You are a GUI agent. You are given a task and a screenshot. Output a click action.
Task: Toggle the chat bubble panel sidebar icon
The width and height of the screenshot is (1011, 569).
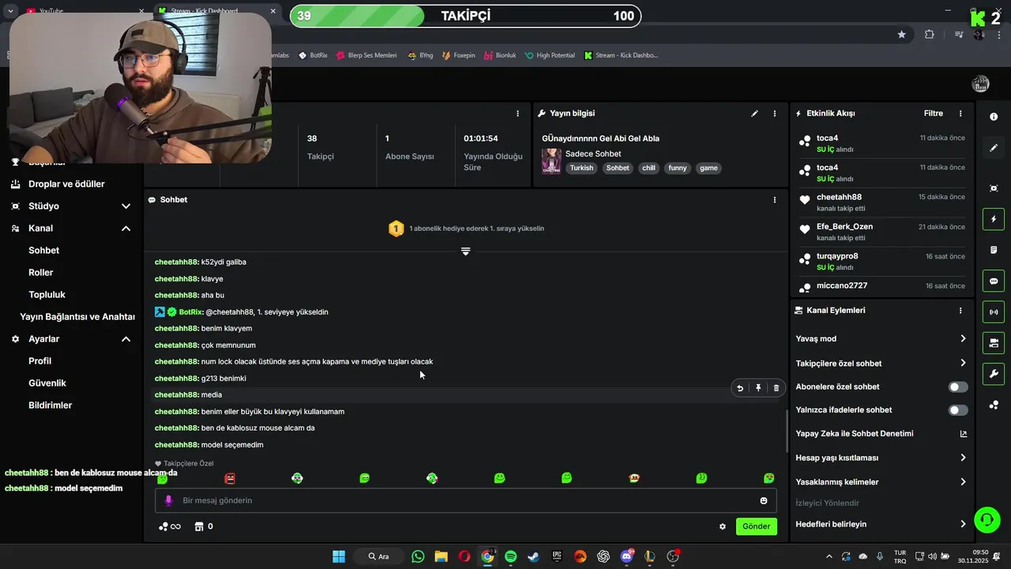tap(994, 281)
